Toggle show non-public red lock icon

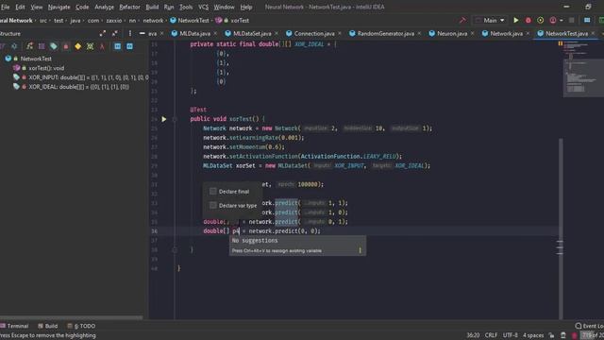(66, 46)
